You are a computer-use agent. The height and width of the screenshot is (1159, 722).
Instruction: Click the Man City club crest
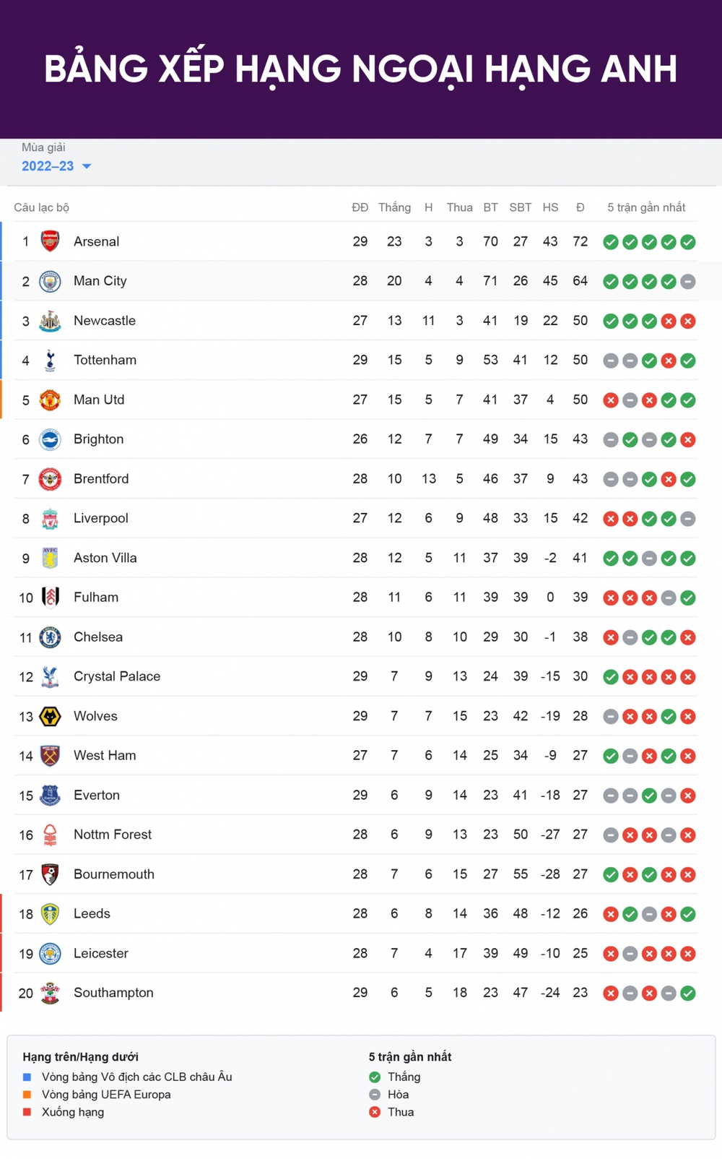pos(50,281)
